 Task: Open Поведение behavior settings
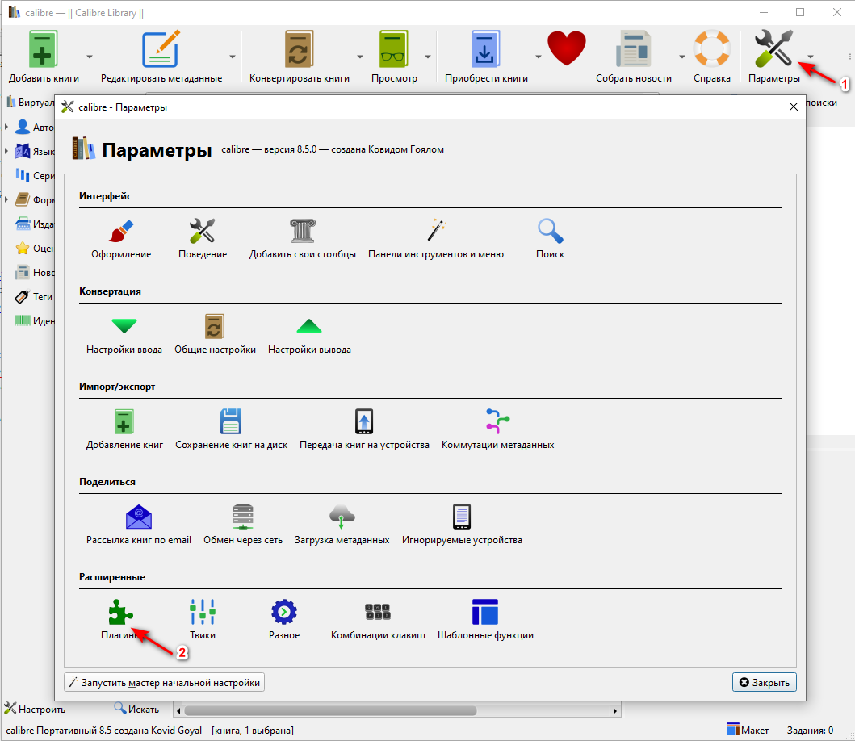point(203,232)
